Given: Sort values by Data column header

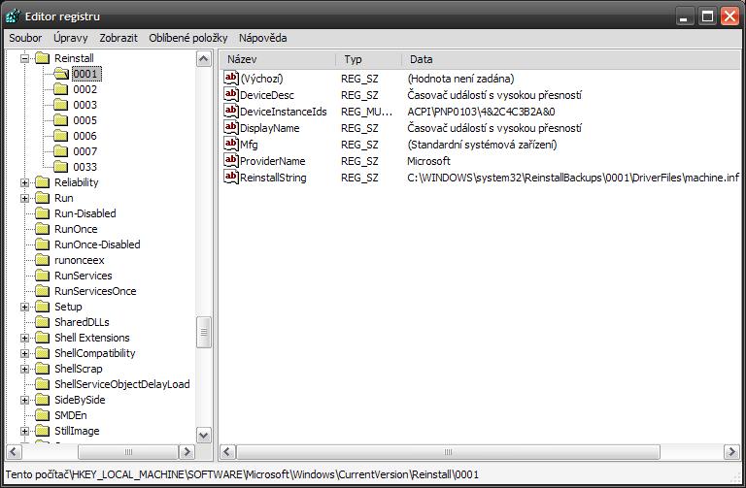Looking at the screenshot, I should point(571,59).
